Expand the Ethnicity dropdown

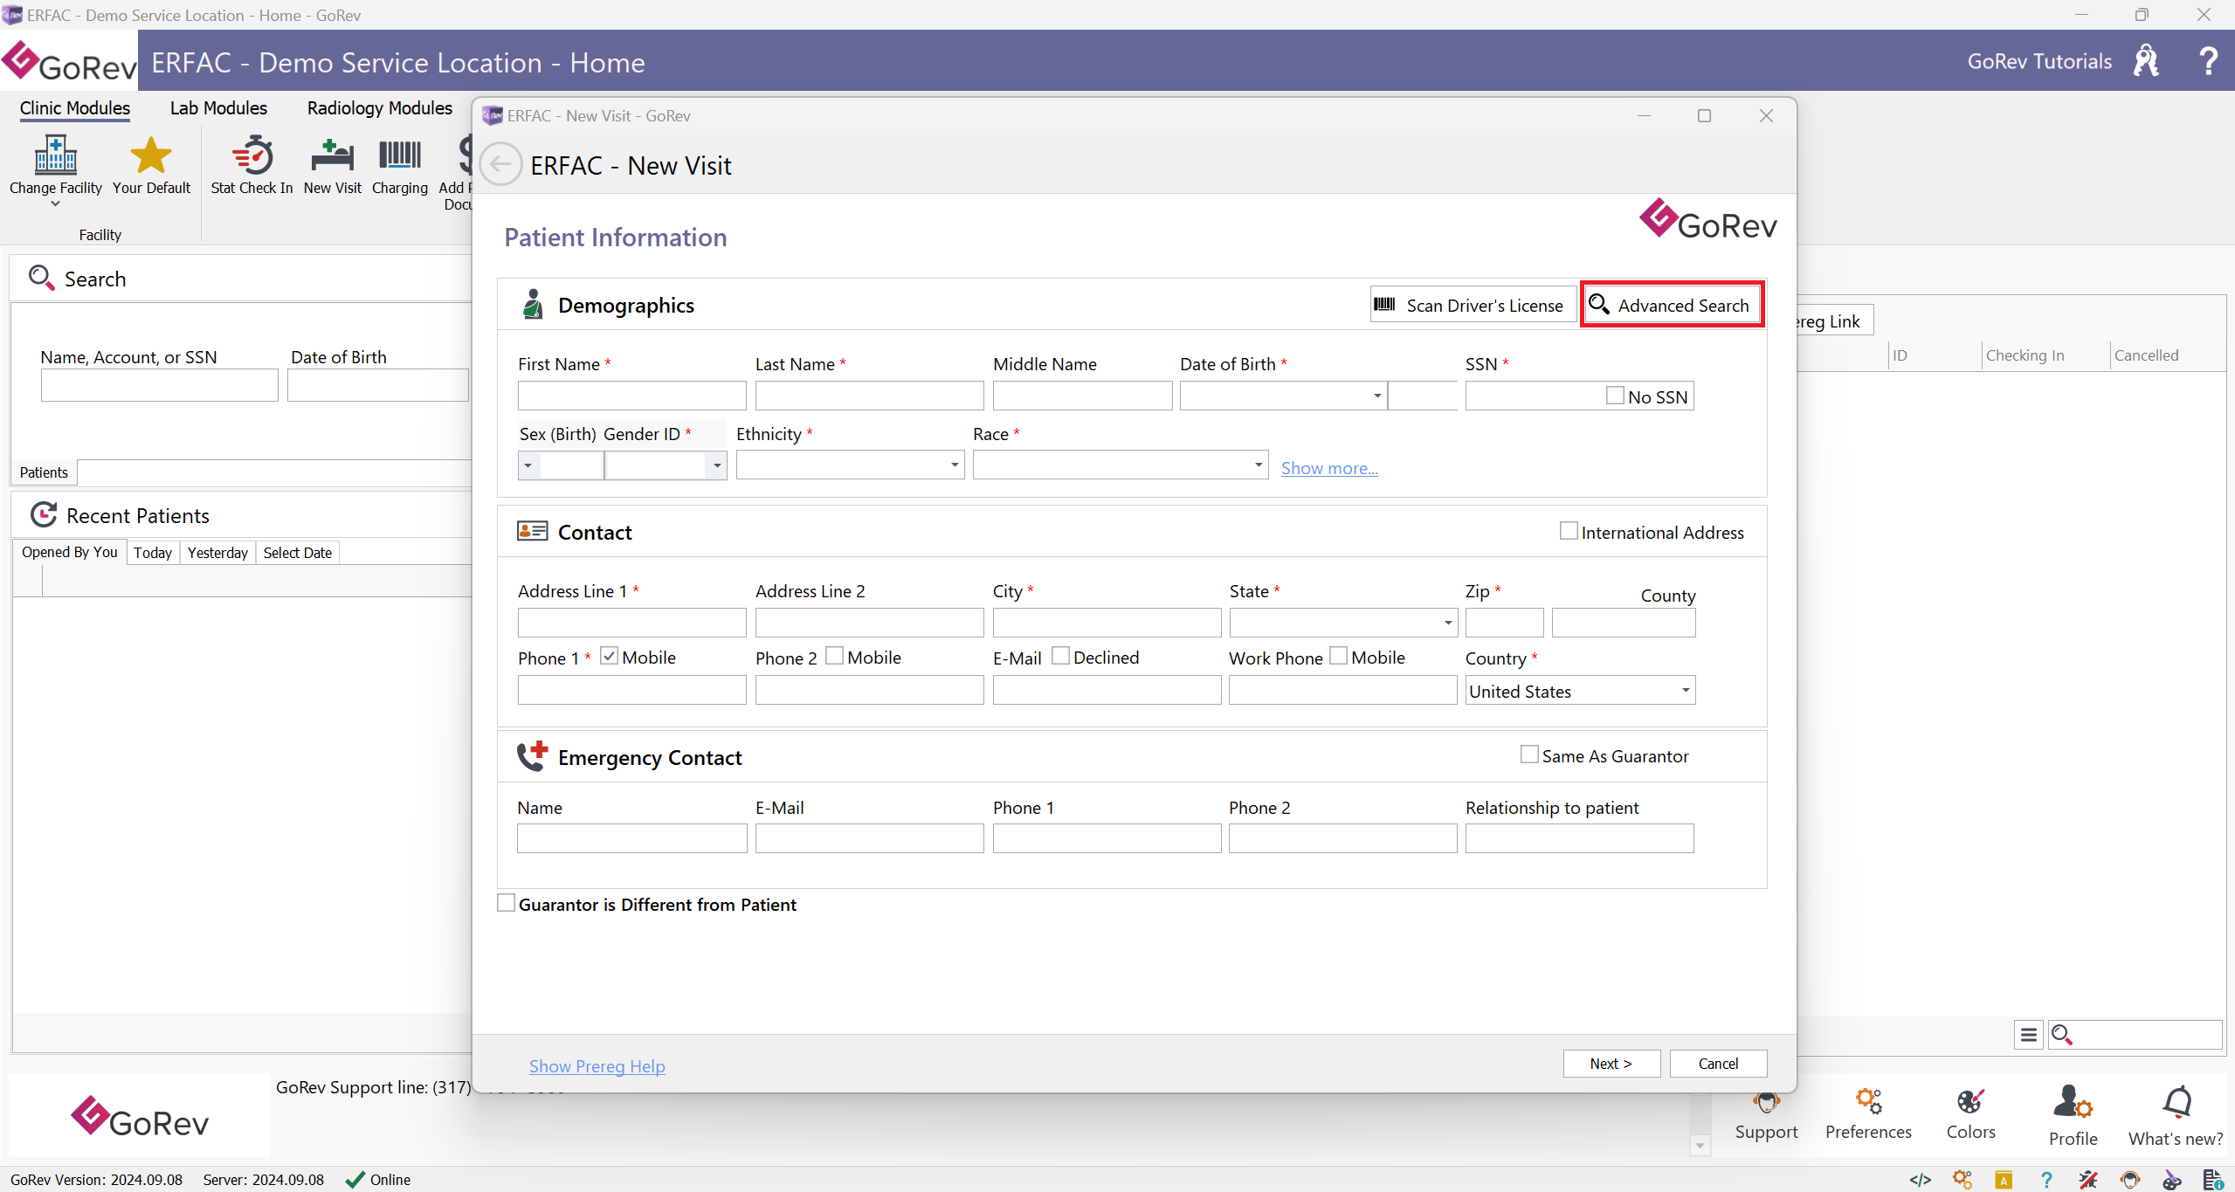click(955, 465)
